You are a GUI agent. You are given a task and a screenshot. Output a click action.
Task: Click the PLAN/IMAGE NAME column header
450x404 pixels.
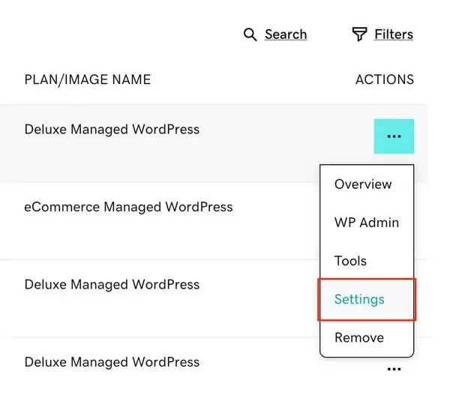tap(88, 79)
